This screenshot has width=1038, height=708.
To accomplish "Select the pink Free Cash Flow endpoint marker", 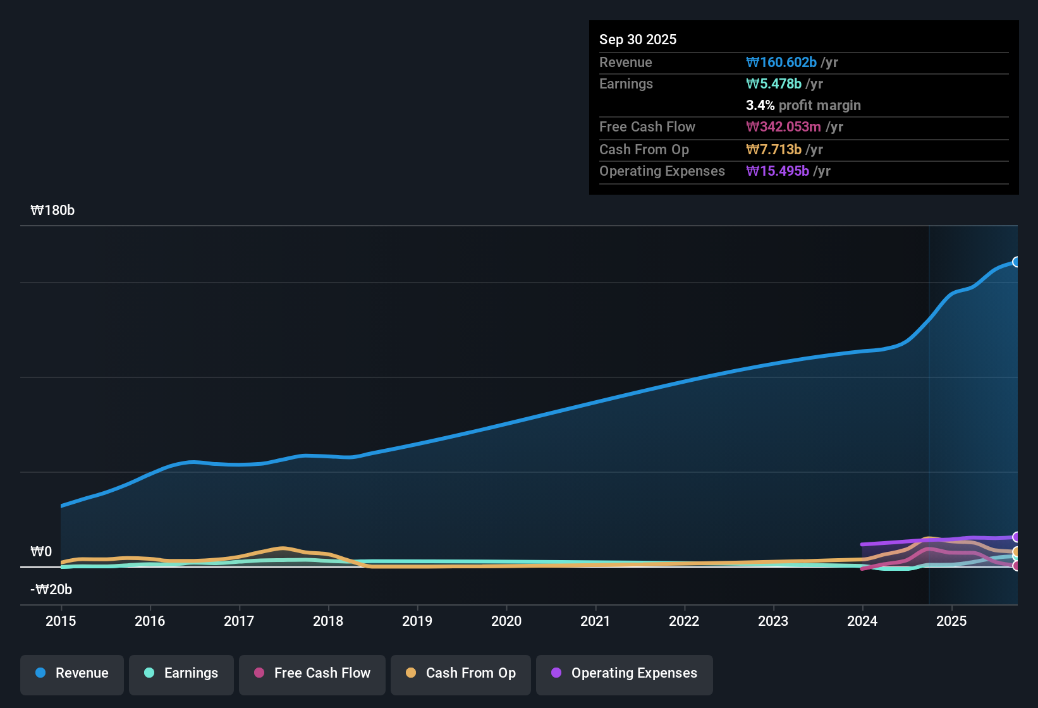I will tap(1017, 566).
